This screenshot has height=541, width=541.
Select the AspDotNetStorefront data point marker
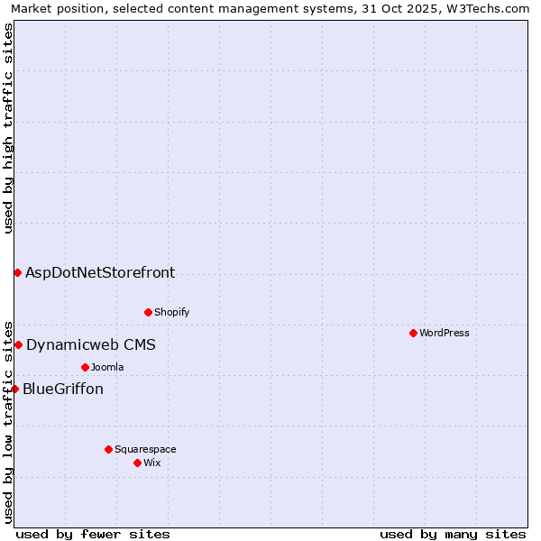tap(17, 272)
